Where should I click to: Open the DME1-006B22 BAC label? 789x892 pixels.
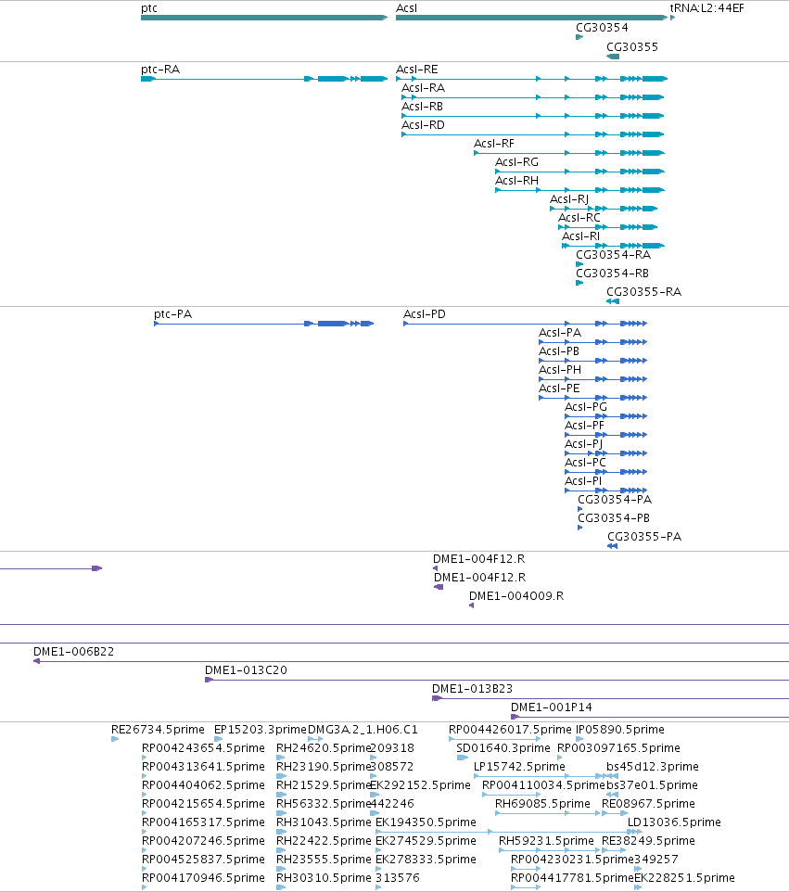point(74,651)
